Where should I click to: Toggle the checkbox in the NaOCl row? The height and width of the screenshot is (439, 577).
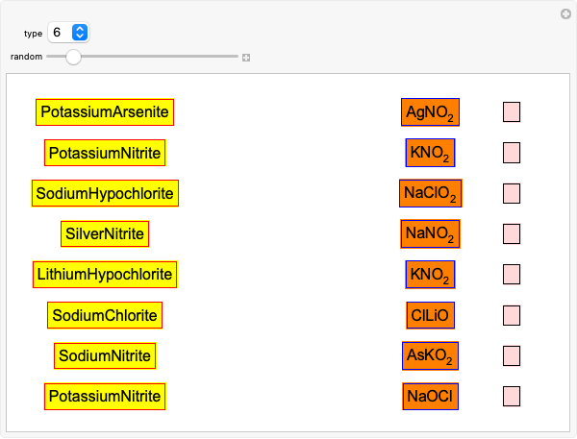click(512, 396)
